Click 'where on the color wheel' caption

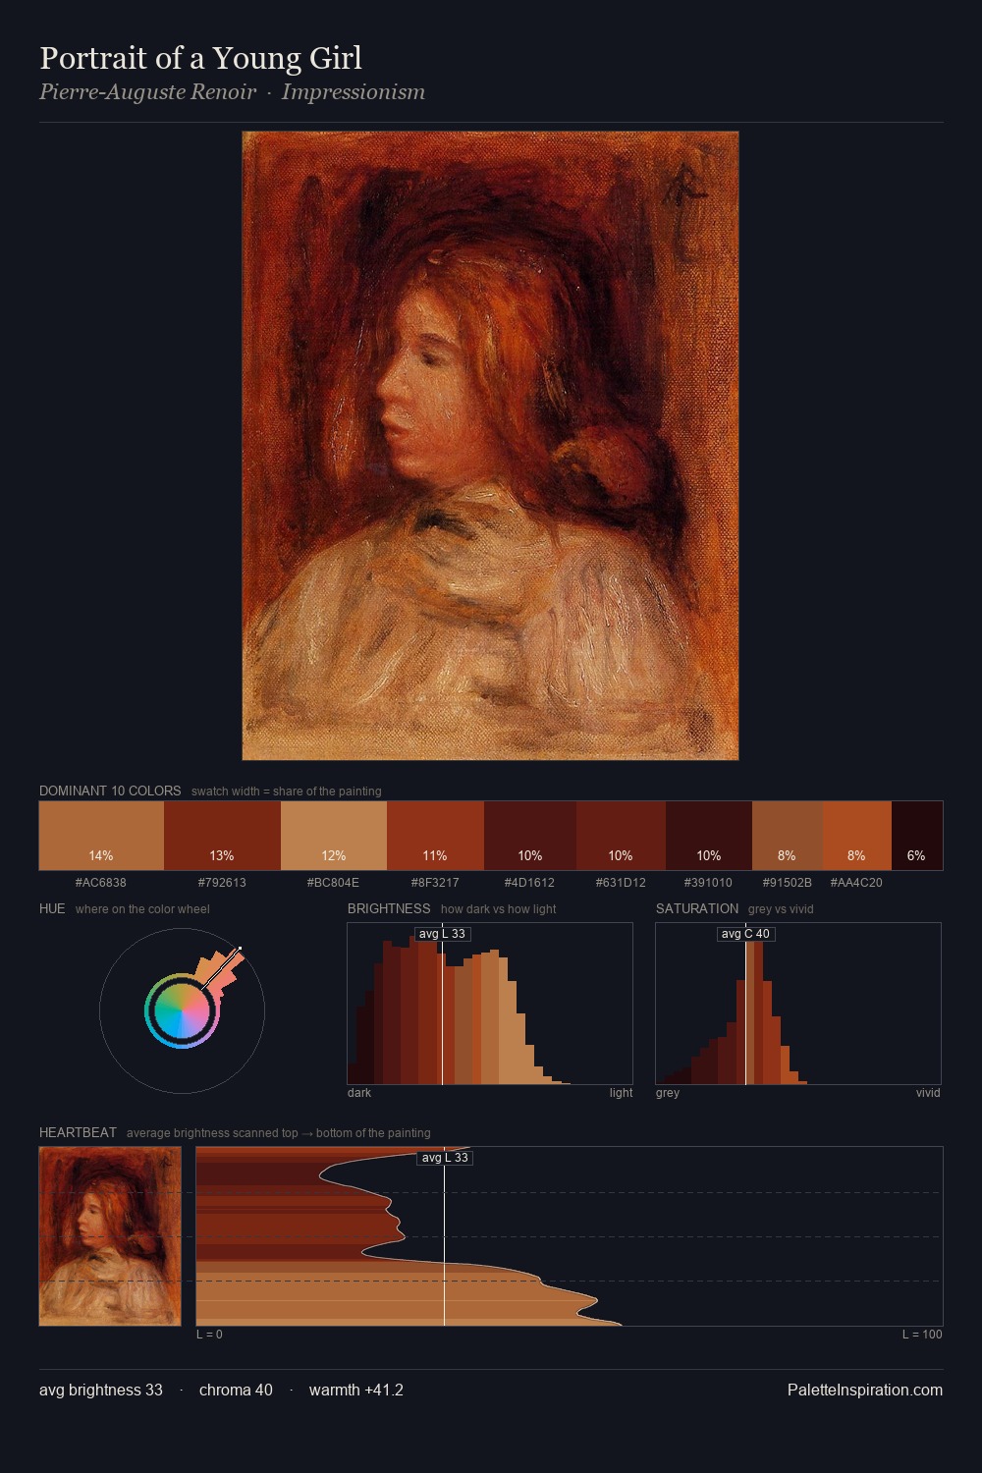click(142, 908)
